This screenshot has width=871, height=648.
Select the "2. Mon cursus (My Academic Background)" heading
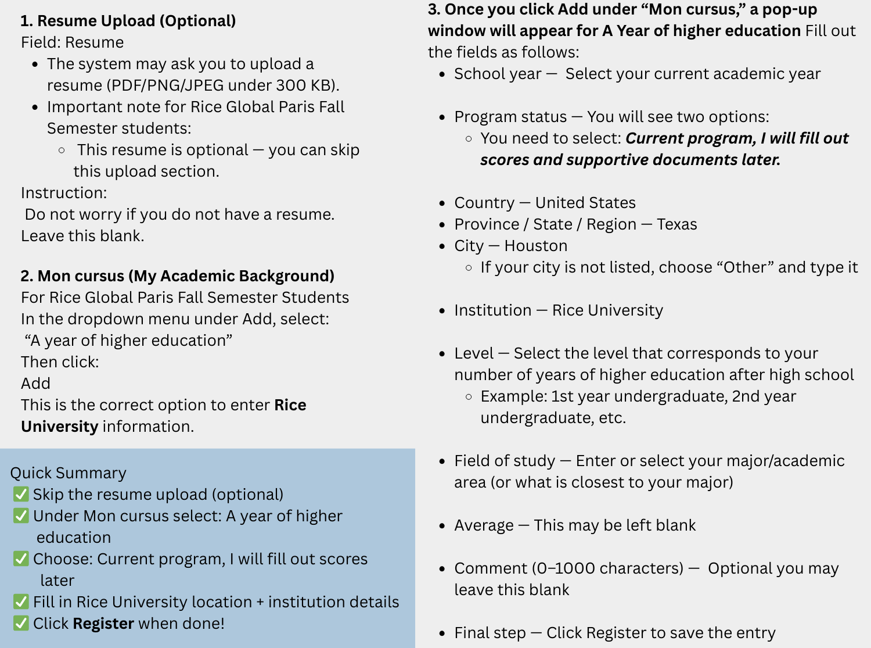pos(178,276)
